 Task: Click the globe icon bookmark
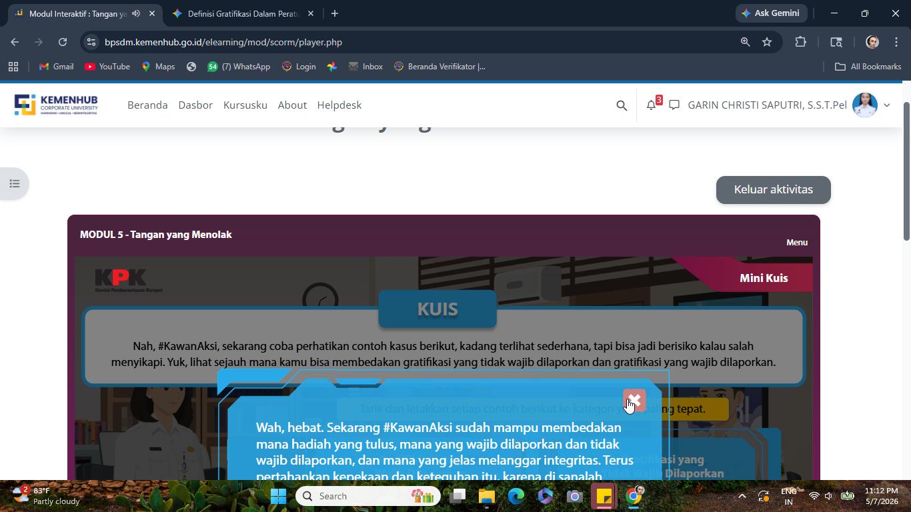pyautogui.click(x=191, y=67)
